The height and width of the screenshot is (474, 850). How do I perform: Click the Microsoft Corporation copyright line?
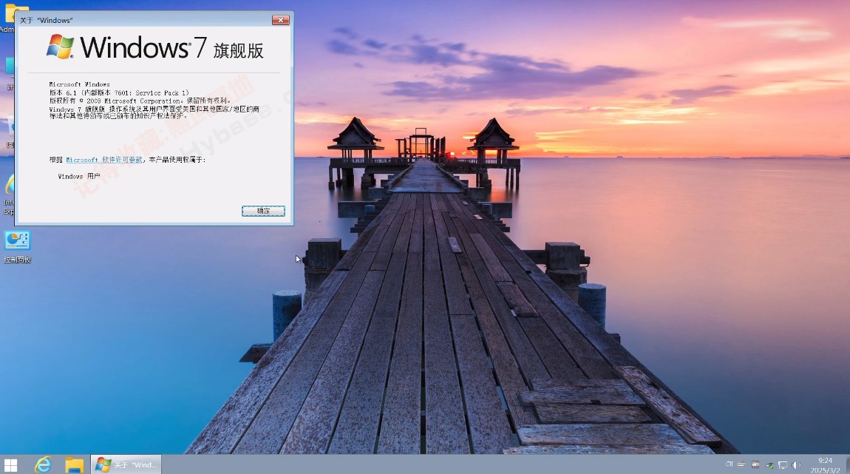[140, 101]
